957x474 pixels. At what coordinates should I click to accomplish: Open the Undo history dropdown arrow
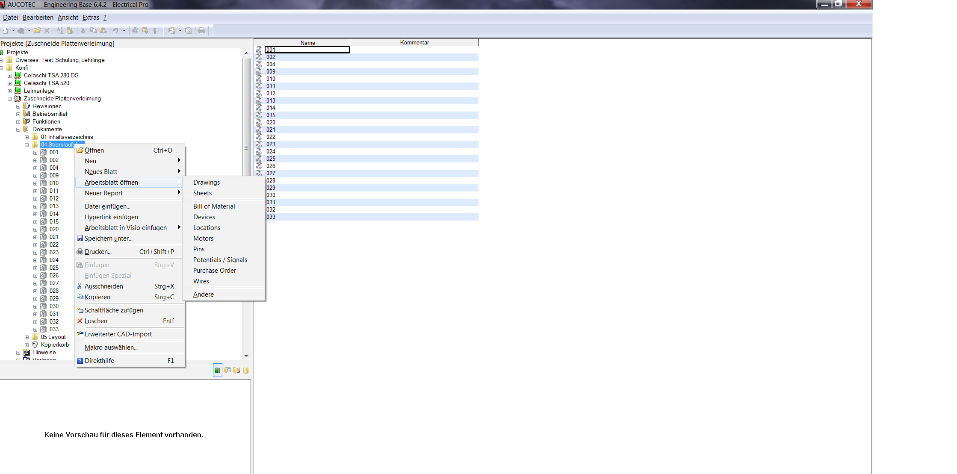(124, 31)
